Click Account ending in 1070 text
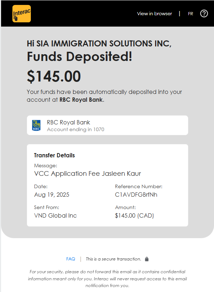The height and width of the screenshot is (292, 214). pyautogui.click(x=76, y=129)
